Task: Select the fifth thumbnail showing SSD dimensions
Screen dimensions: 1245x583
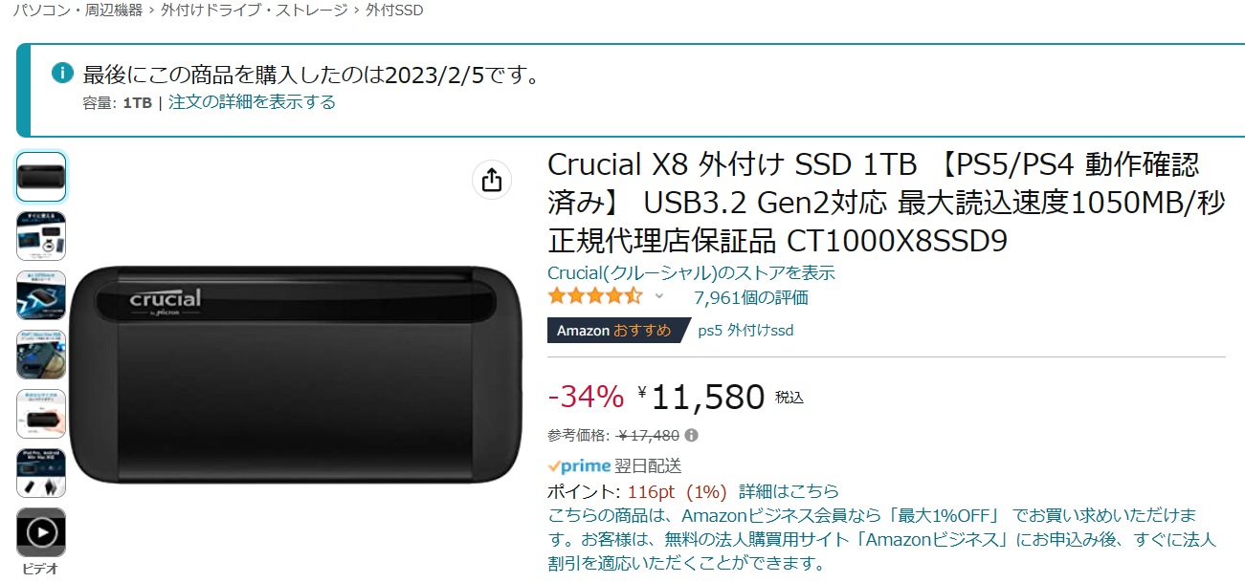Action: click(41, 414)
